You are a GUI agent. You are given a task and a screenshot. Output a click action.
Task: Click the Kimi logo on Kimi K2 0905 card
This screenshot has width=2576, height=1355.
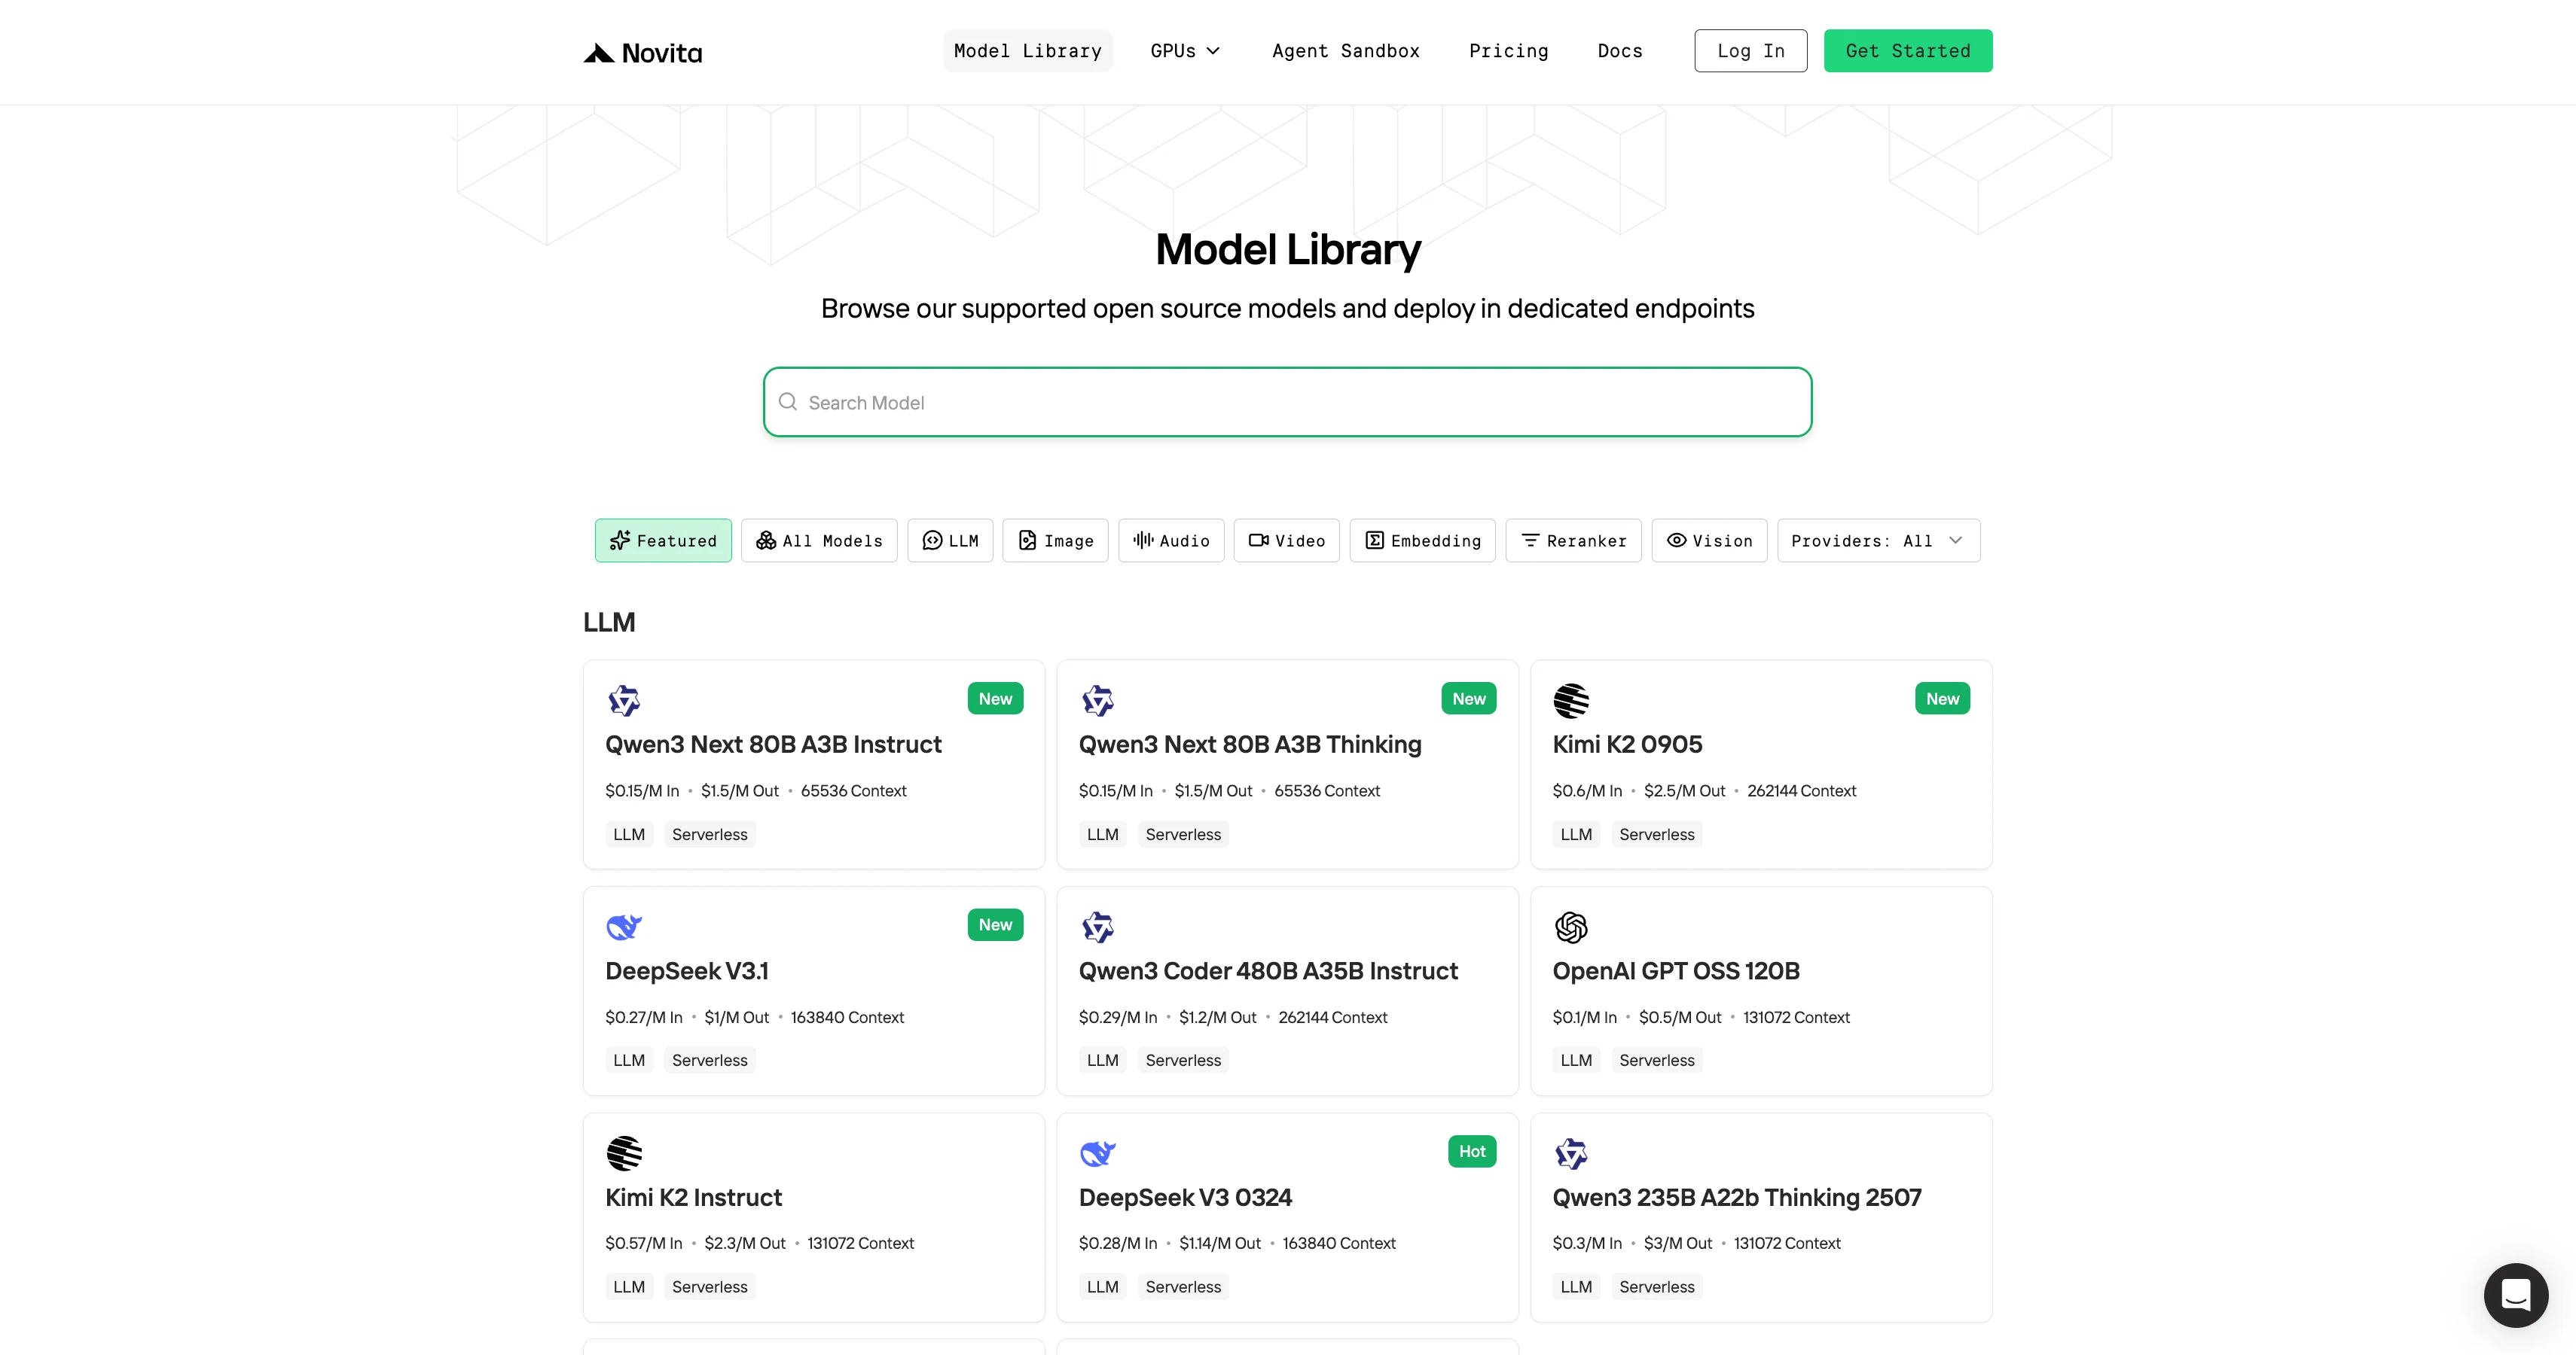(1571, 701)
